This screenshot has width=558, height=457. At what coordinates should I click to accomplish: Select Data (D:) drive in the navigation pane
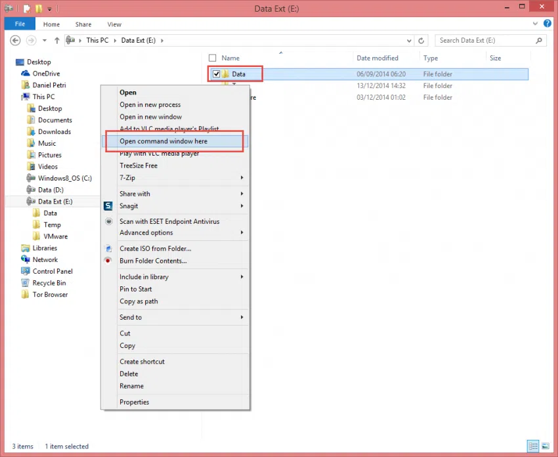point(51,190)
